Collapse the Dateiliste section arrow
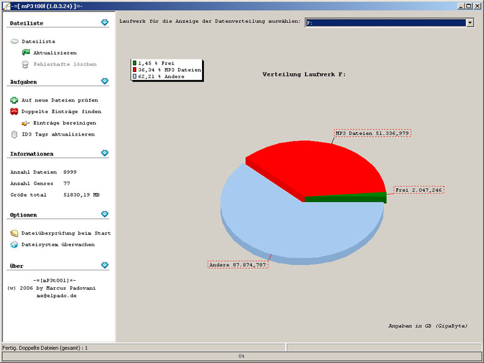The height and width of the screenshot is (363, 484). (x=105, y=22)
